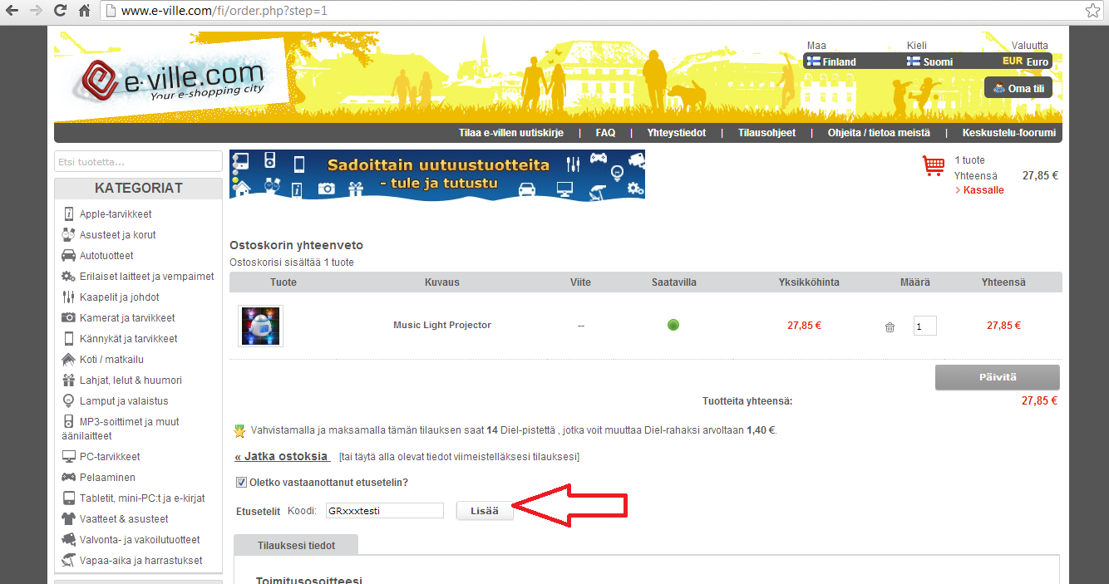
Task: Click the Music Light Projector thumbnail
Action: click(x=260, y=326)
